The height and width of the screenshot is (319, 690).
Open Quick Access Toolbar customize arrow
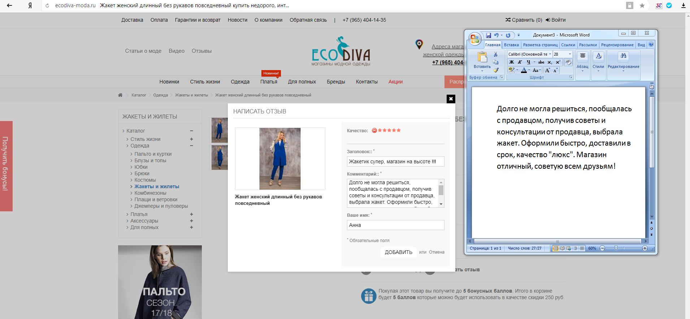(x=518, y=35)
